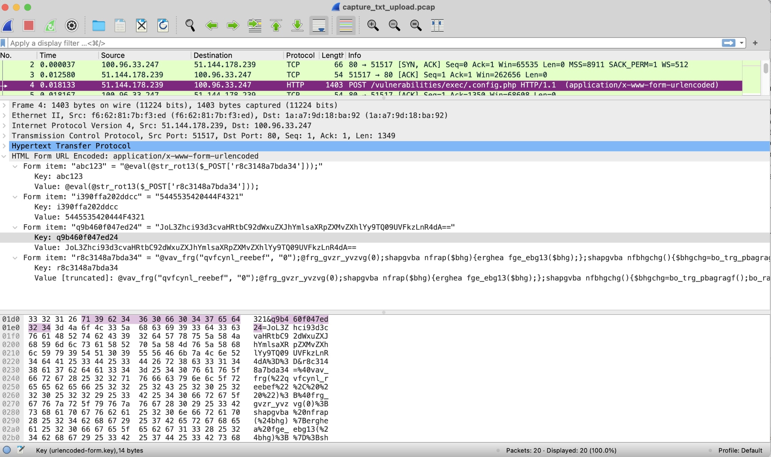Sort by Destination column header

coord(237,55)
